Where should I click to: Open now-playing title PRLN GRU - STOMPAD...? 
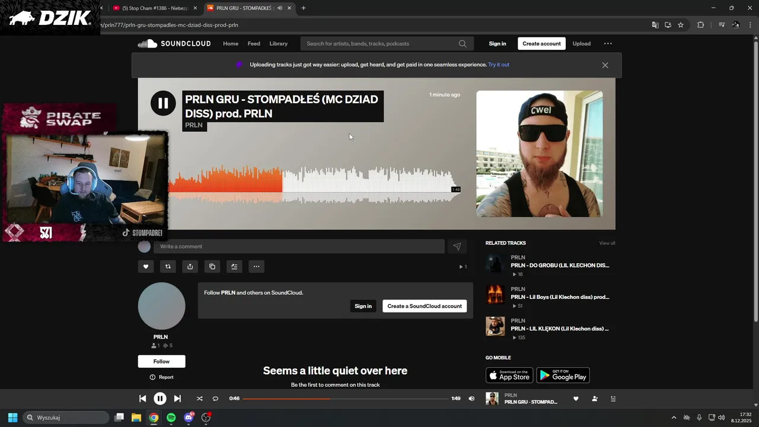[x=531, y=402]
